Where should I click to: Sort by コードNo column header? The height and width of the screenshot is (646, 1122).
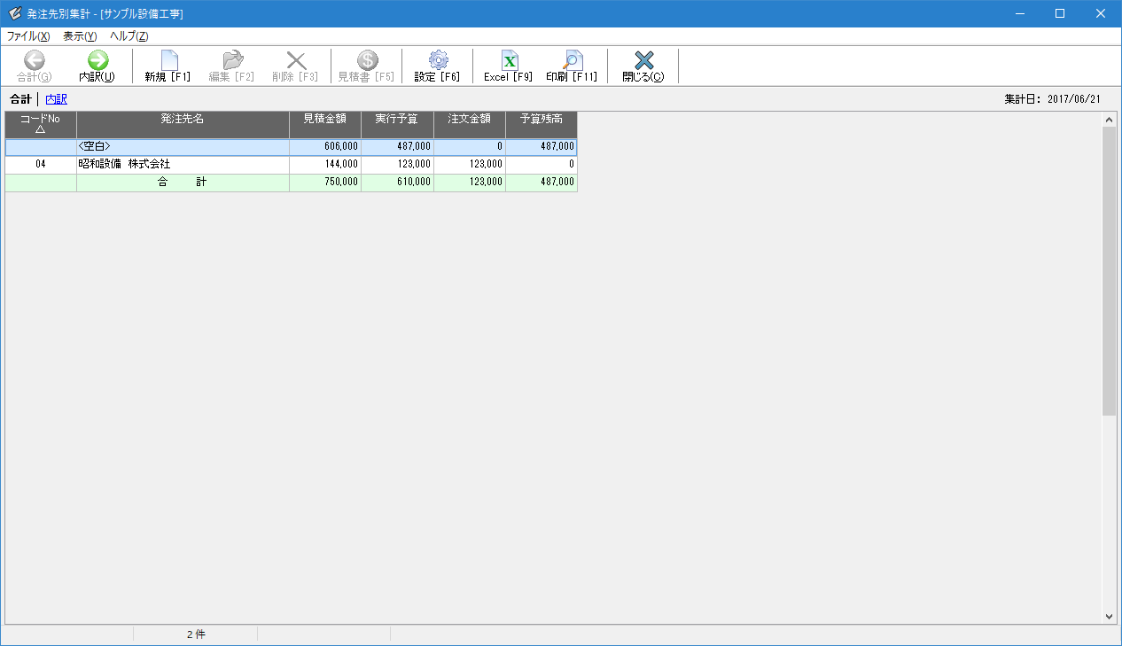[41, 124]
